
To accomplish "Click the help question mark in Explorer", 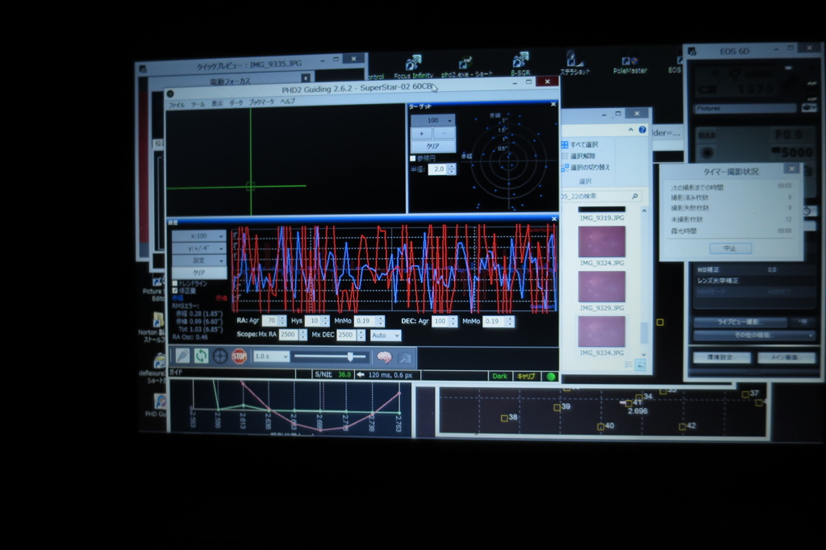I will click(x=642, y=130).
